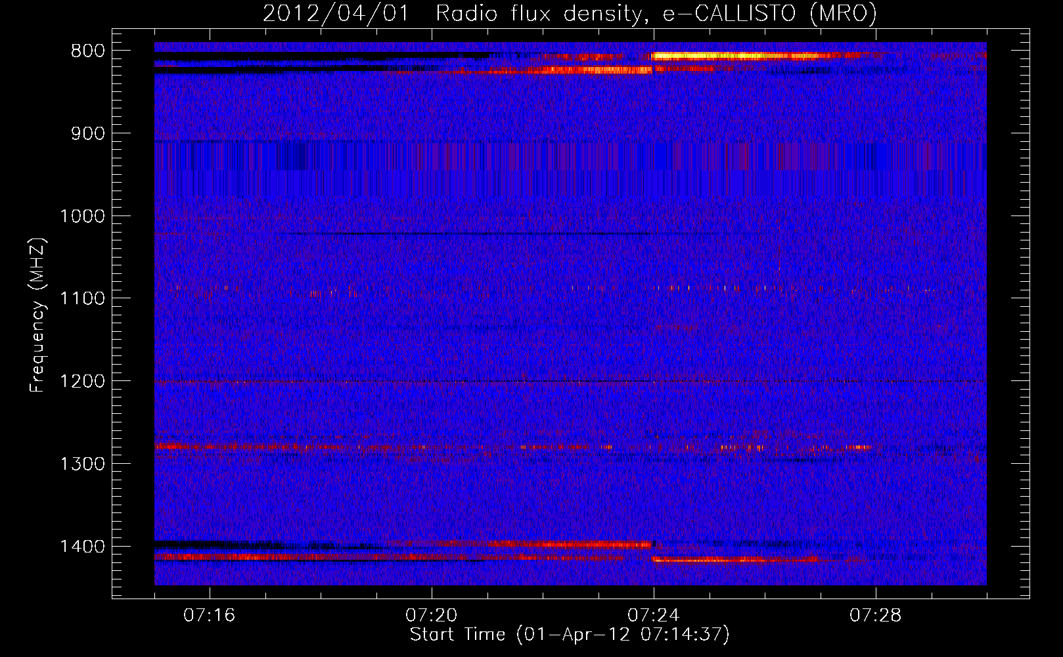
Task: Click the 1100 frequency axis label
Action: (82, 299)
